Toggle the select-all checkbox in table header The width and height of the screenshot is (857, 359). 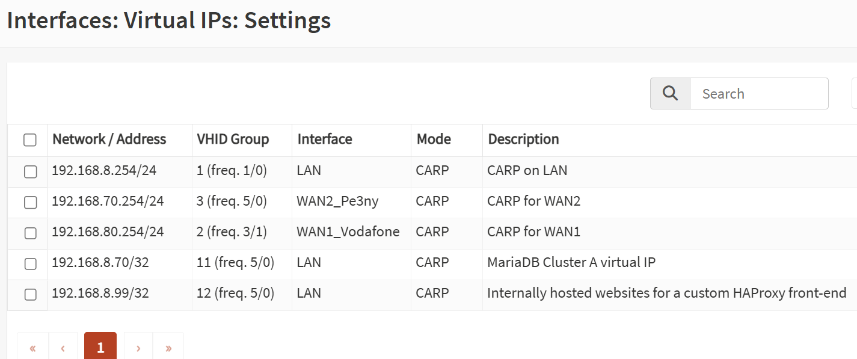tap(30, 140)
